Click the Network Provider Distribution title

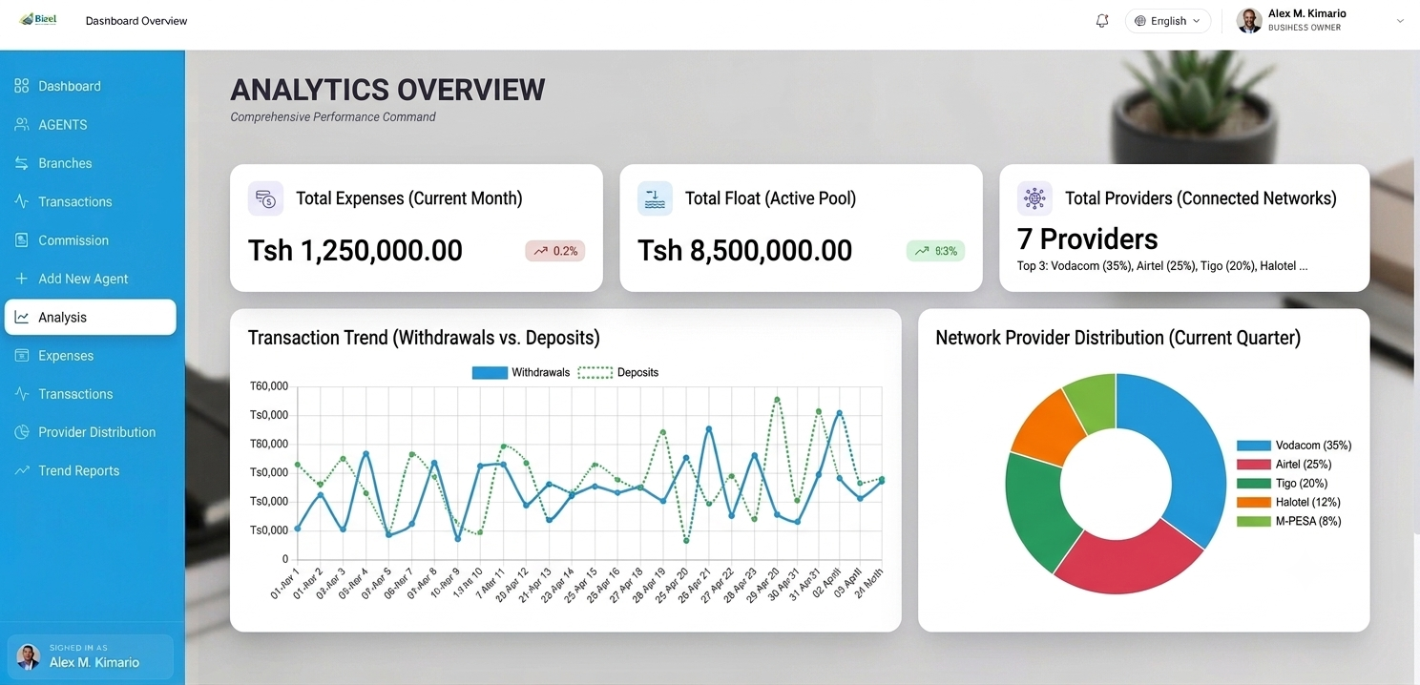point(1117,338)
